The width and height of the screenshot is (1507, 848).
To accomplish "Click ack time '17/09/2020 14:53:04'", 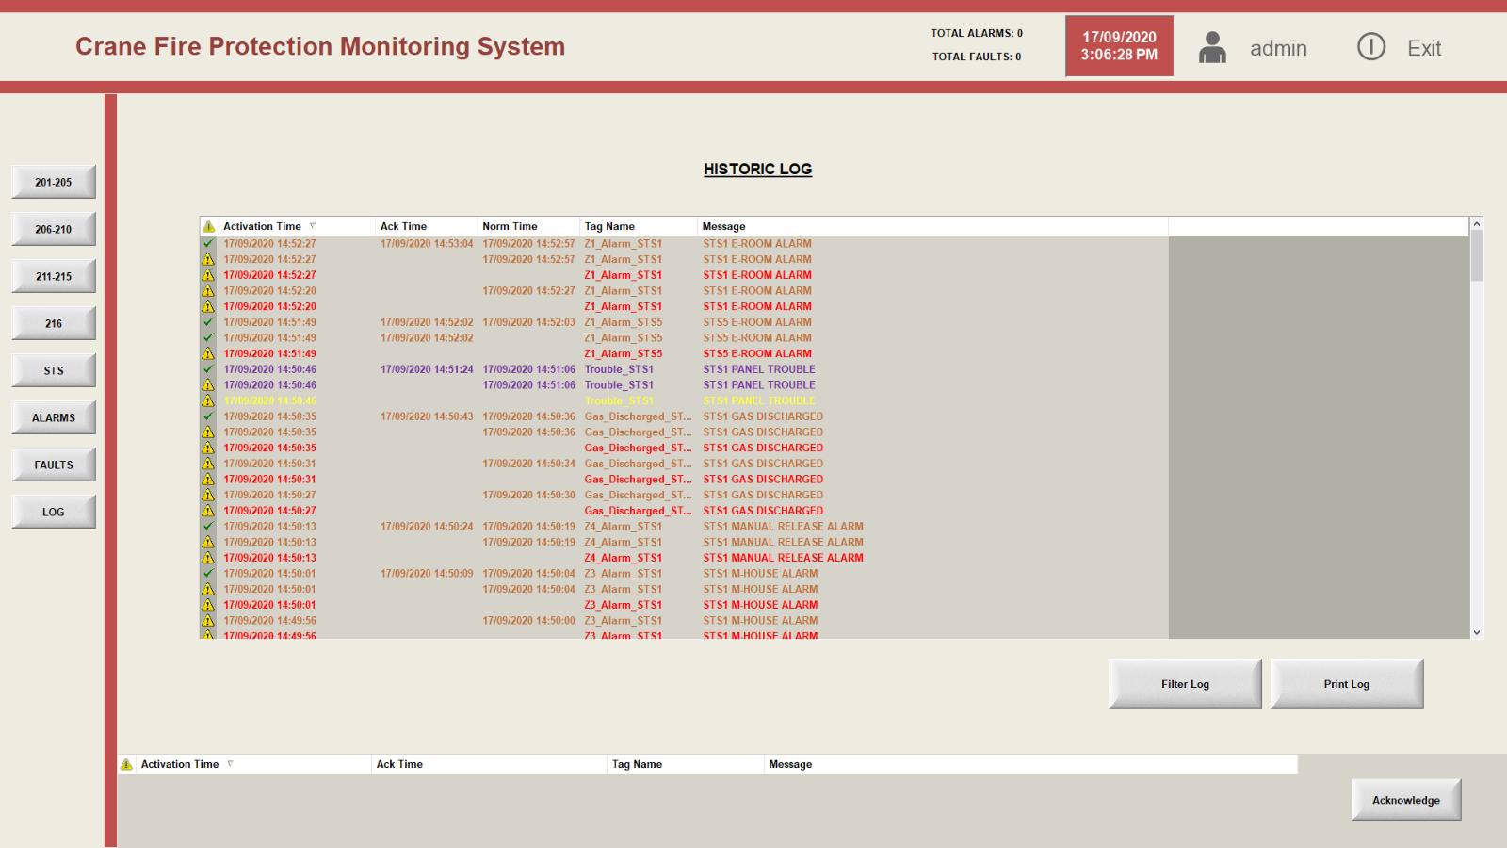I will tap(427, 243).
